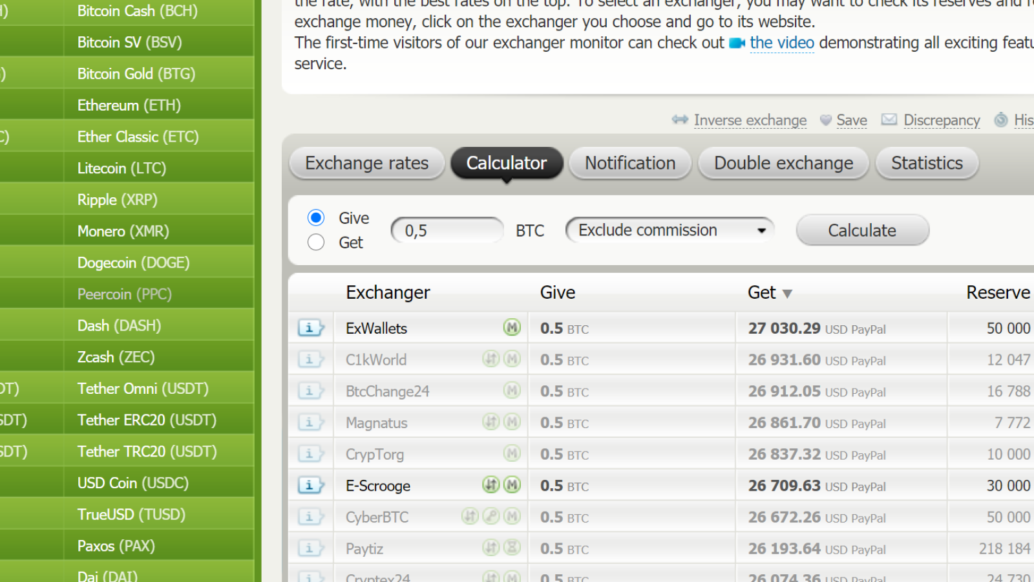
Task: Sort by the Get column arrow
Action: (787, 294)
